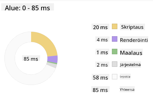
Task: Click the yellow Skriptaus color swatch
Action: pos(115,26)
